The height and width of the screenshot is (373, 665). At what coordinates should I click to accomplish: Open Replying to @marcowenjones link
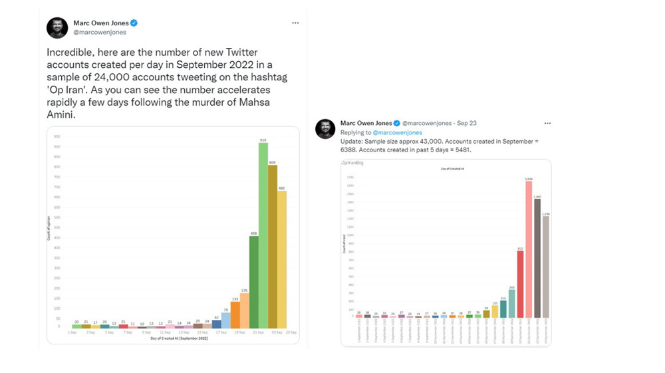(x=398, y=132)
